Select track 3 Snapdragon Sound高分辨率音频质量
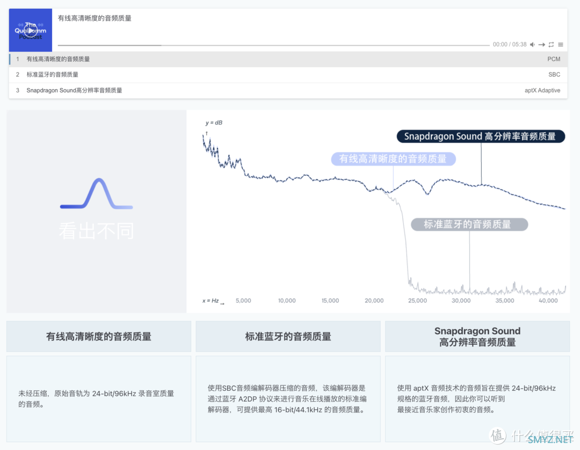Image resolution: width=580 pixels, height=450 pixels. [x=288, y=91]
